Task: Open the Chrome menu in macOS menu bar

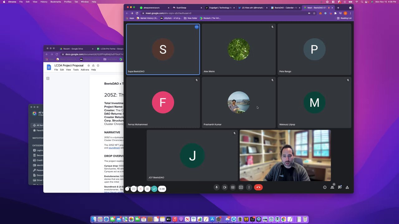Action: pos(12,2)
